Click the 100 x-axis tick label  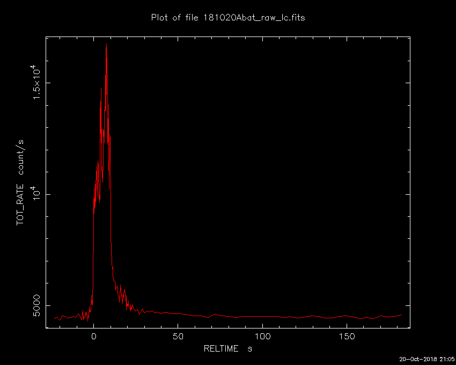[x=262, y=337]
